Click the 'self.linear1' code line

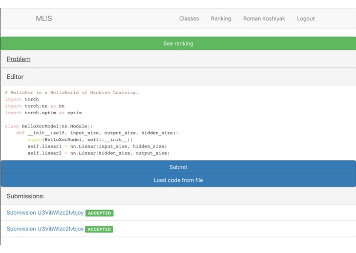(x=97, y=146)
